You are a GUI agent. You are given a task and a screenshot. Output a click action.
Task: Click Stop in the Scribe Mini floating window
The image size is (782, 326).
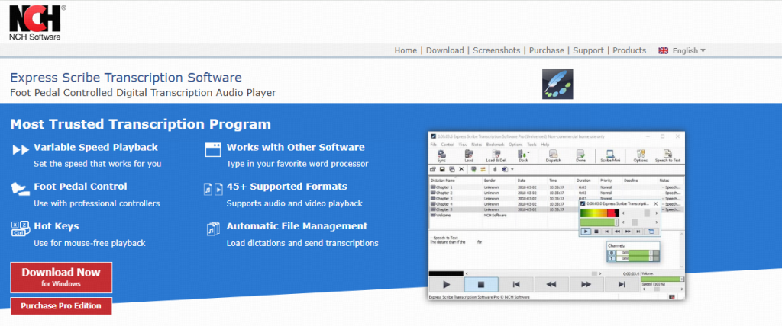coord(596,231)
